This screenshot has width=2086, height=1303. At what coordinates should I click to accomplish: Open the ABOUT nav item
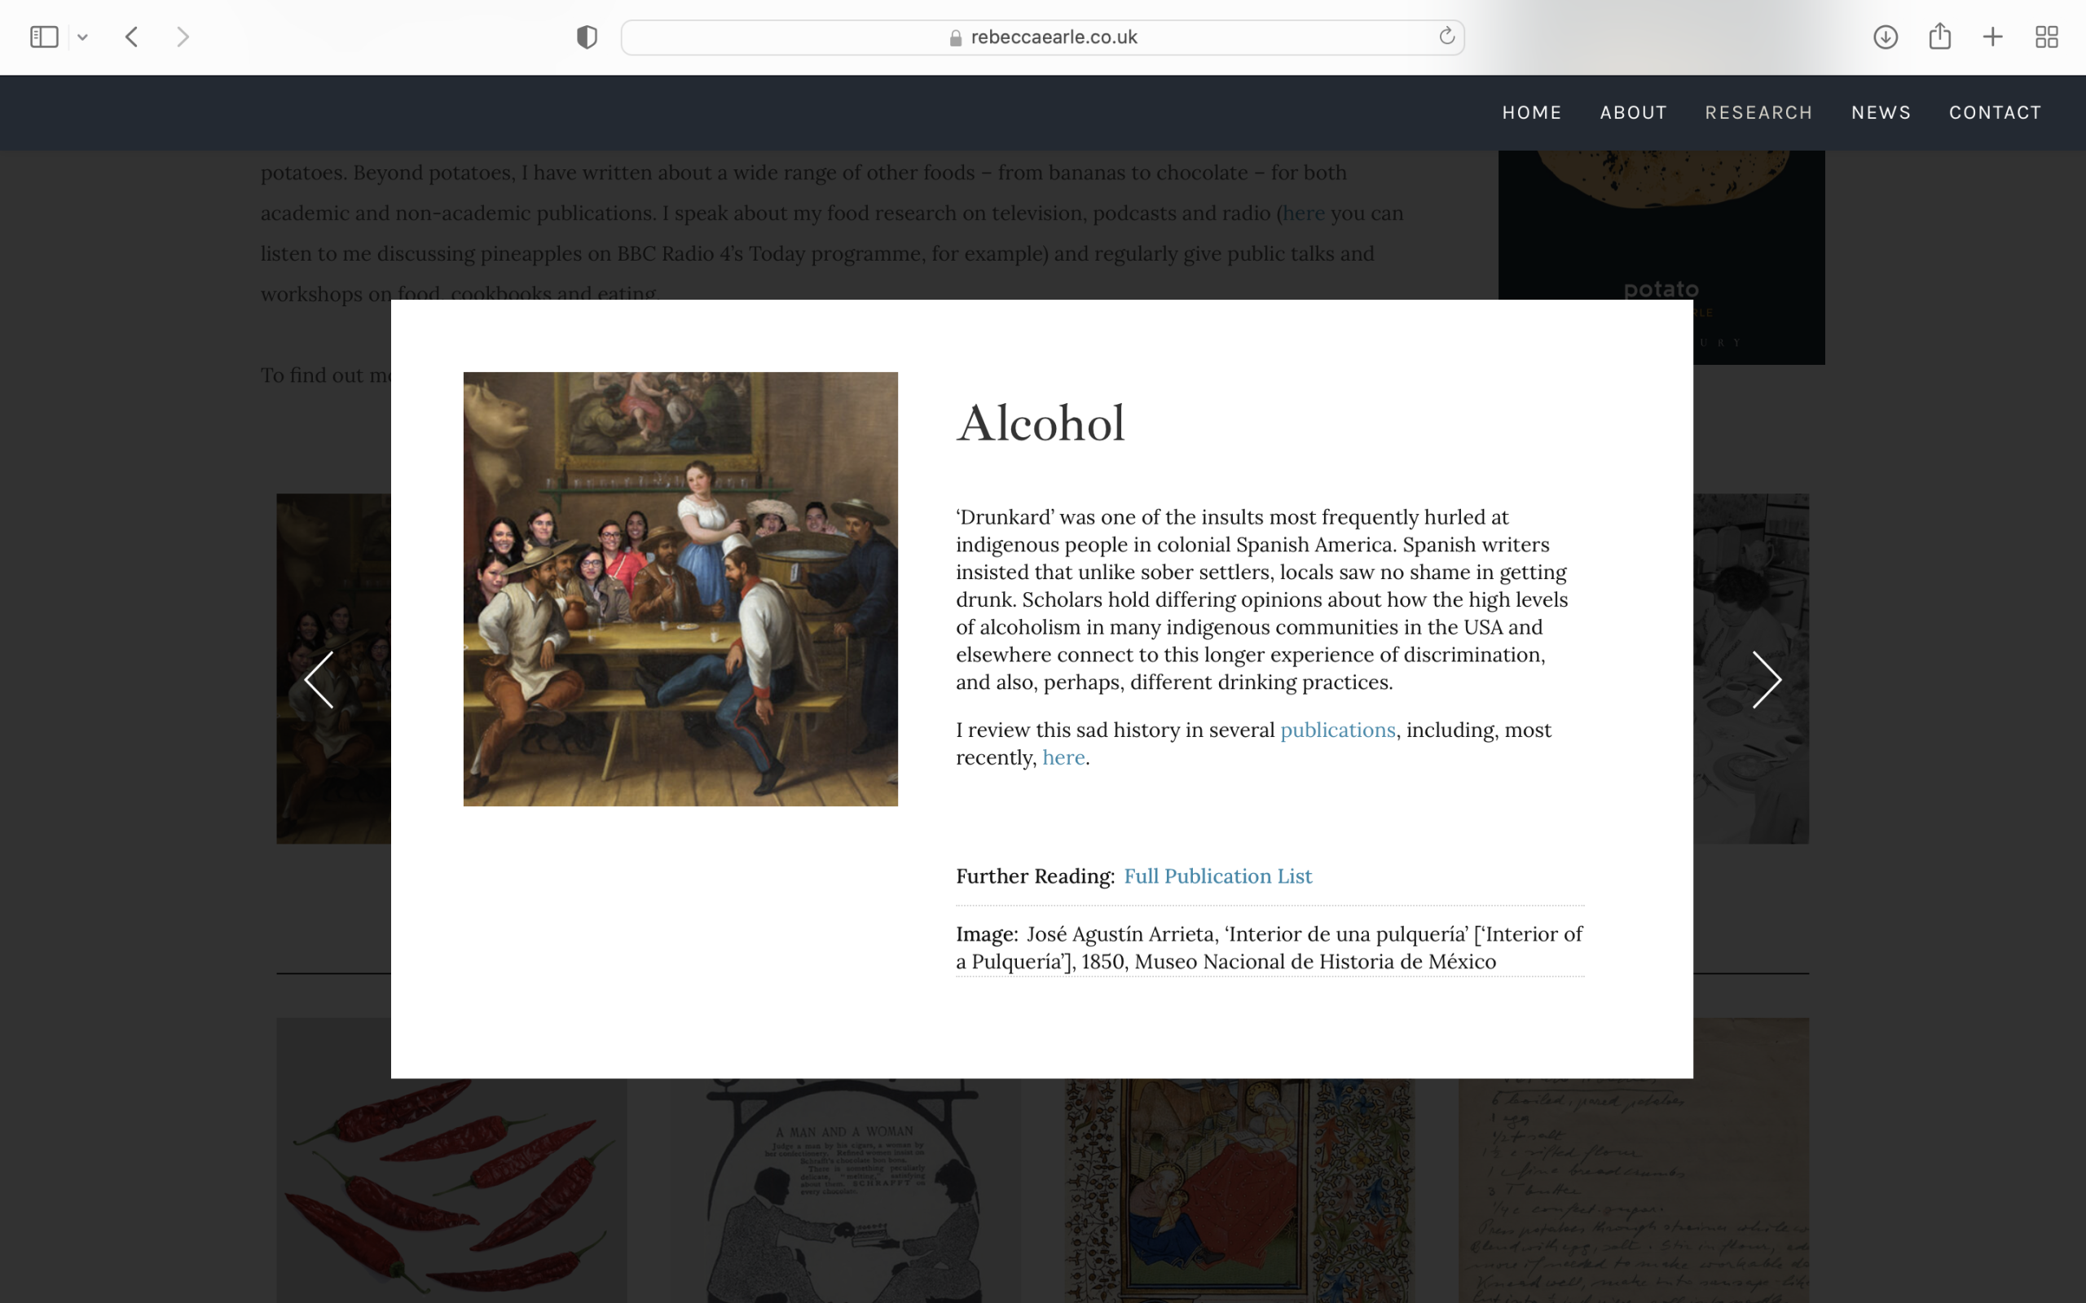1634,113
